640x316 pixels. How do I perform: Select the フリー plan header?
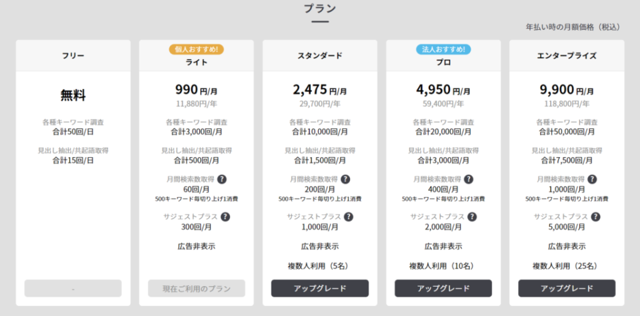click(73, 56)
